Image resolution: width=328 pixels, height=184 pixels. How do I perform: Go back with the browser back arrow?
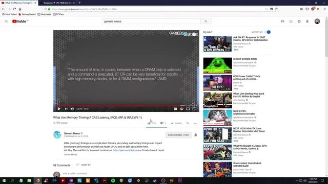pos(4,9)
